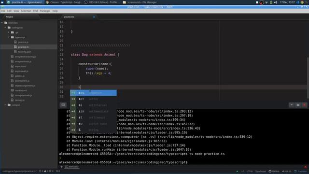Open the File menu
Viewport: 309px width, 174px height.
point(3,11)
